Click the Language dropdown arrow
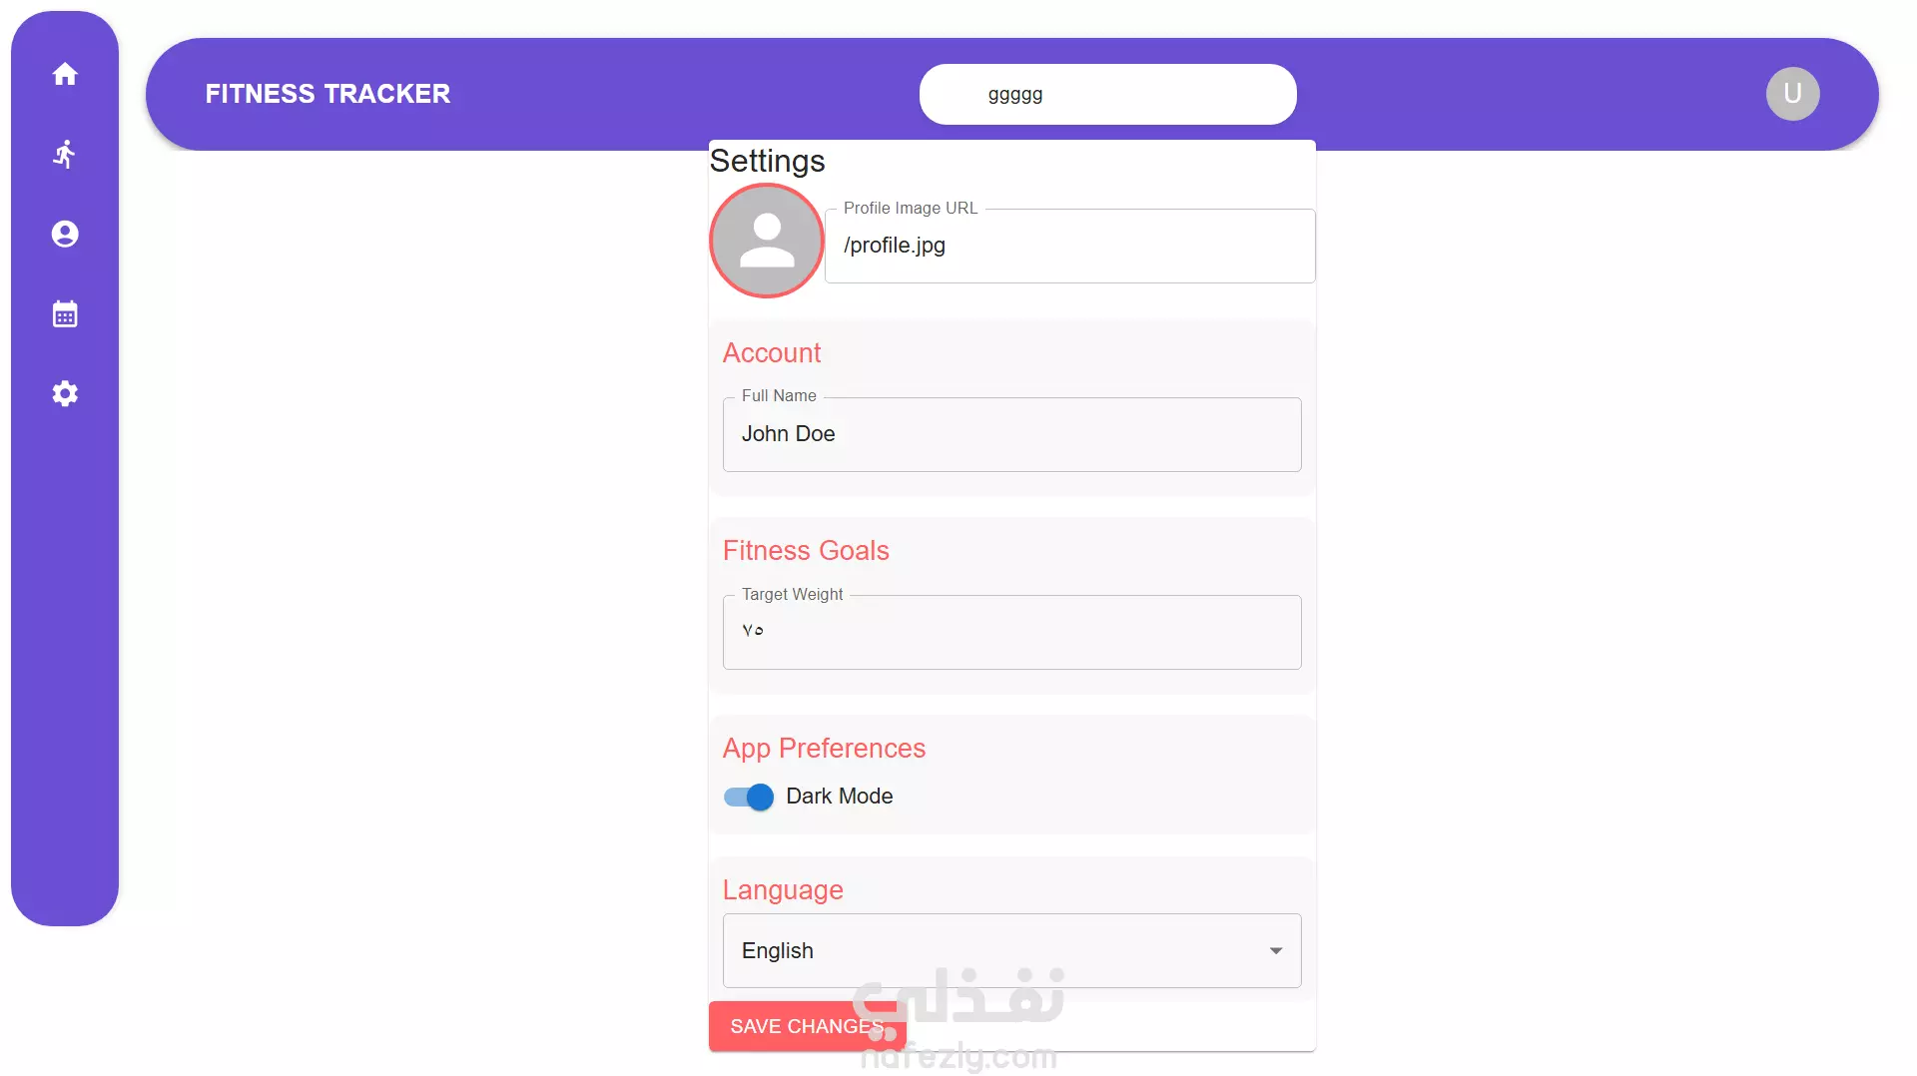The height and width of the screenshot is (1076, 1917). [1275, 951]
